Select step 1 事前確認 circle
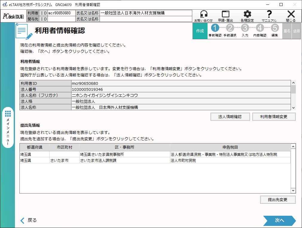Screen dimensions: 302x228 (x=215, y=28)
